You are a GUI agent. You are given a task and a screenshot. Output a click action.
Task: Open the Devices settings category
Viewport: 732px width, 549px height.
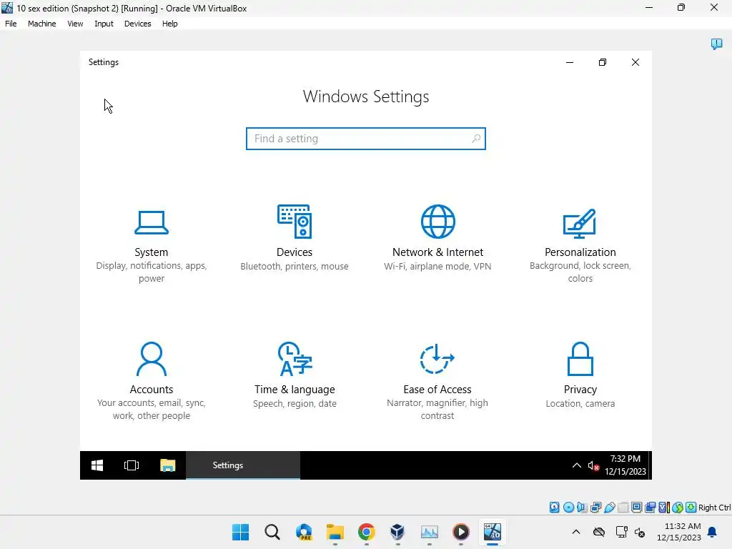pos(294,238)
